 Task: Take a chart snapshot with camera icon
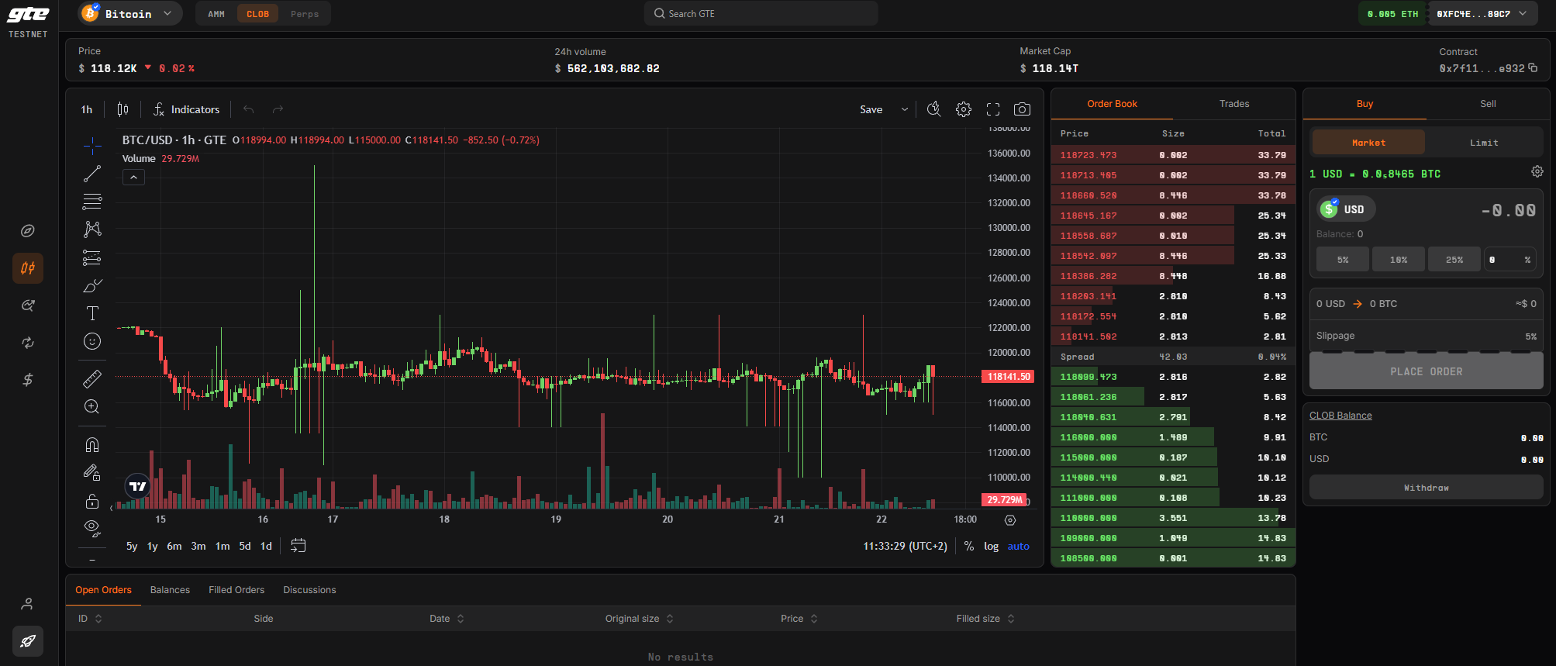(x=1023, y=109)
